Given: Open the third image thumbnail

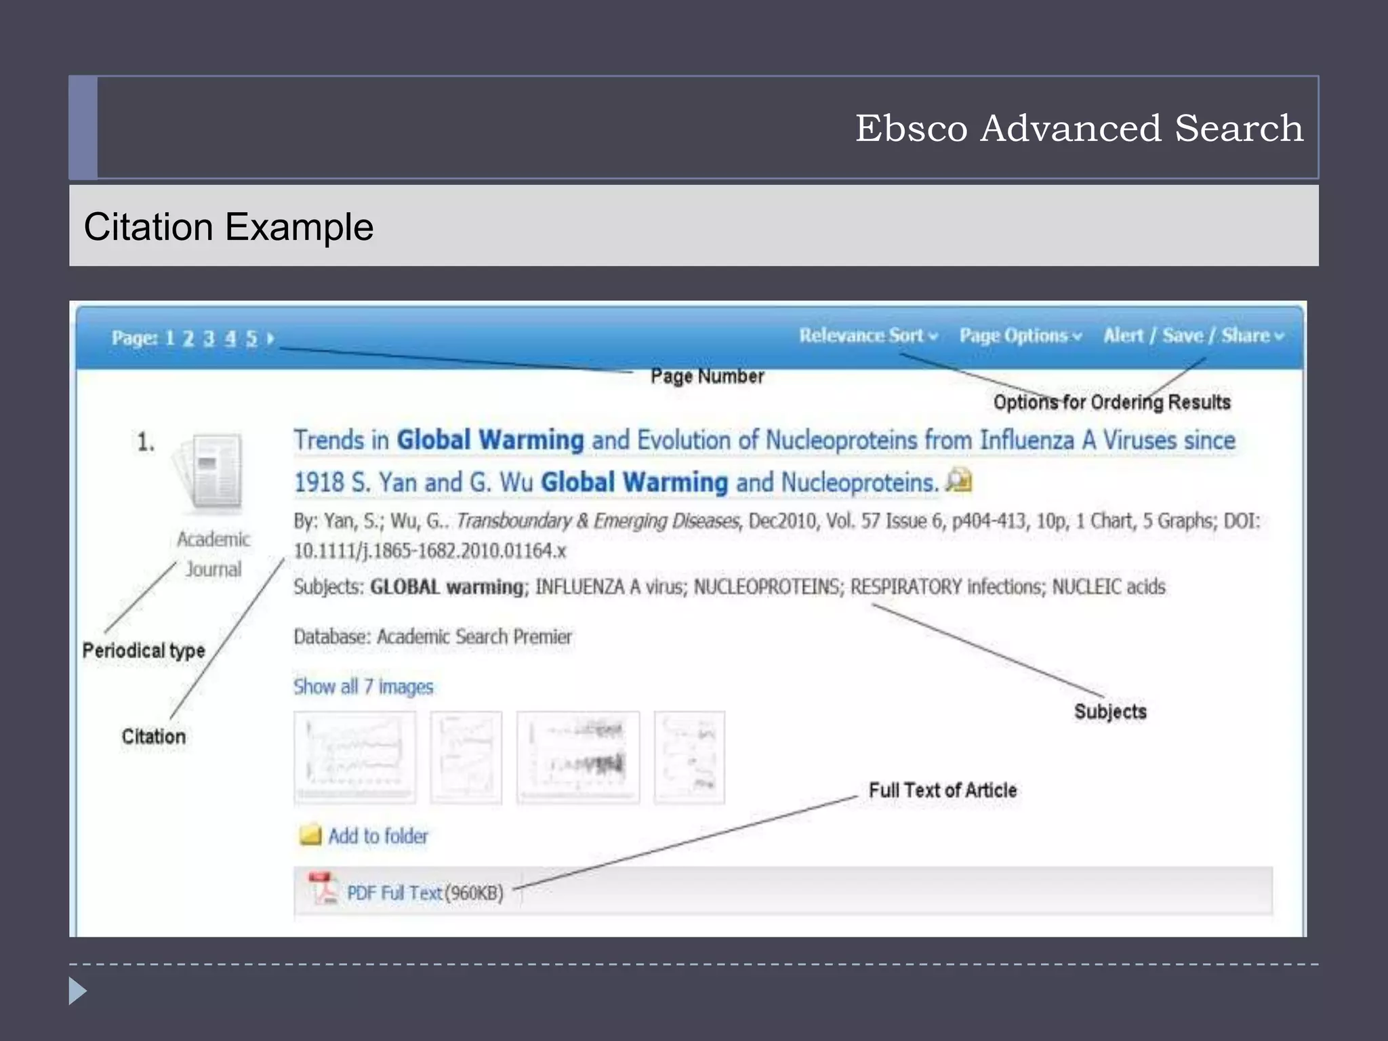Looking at the screenshot, I should (x=578, y=757).
